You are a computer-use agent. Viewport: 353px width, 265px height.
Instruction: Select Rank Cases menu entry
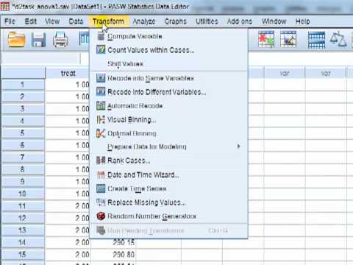[168, 160]
